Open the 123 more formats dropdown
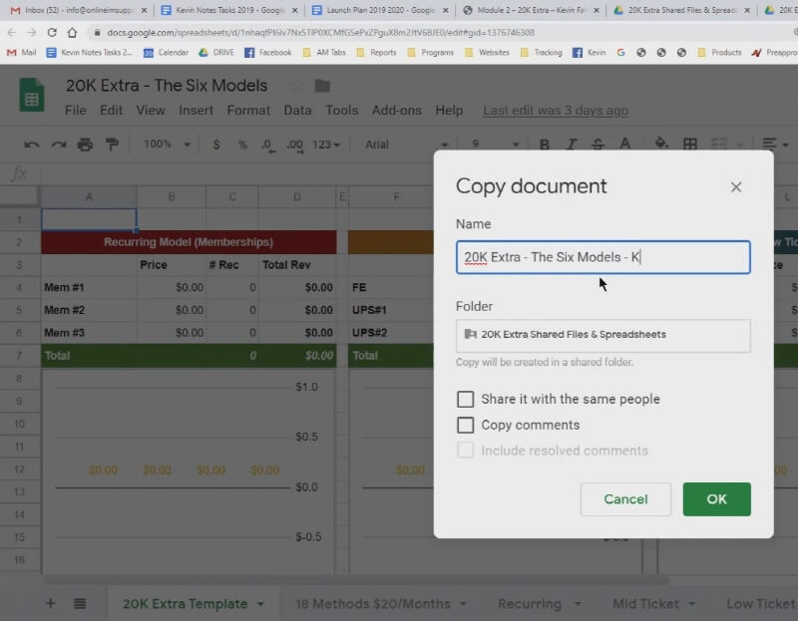 [x=326, y=145]
